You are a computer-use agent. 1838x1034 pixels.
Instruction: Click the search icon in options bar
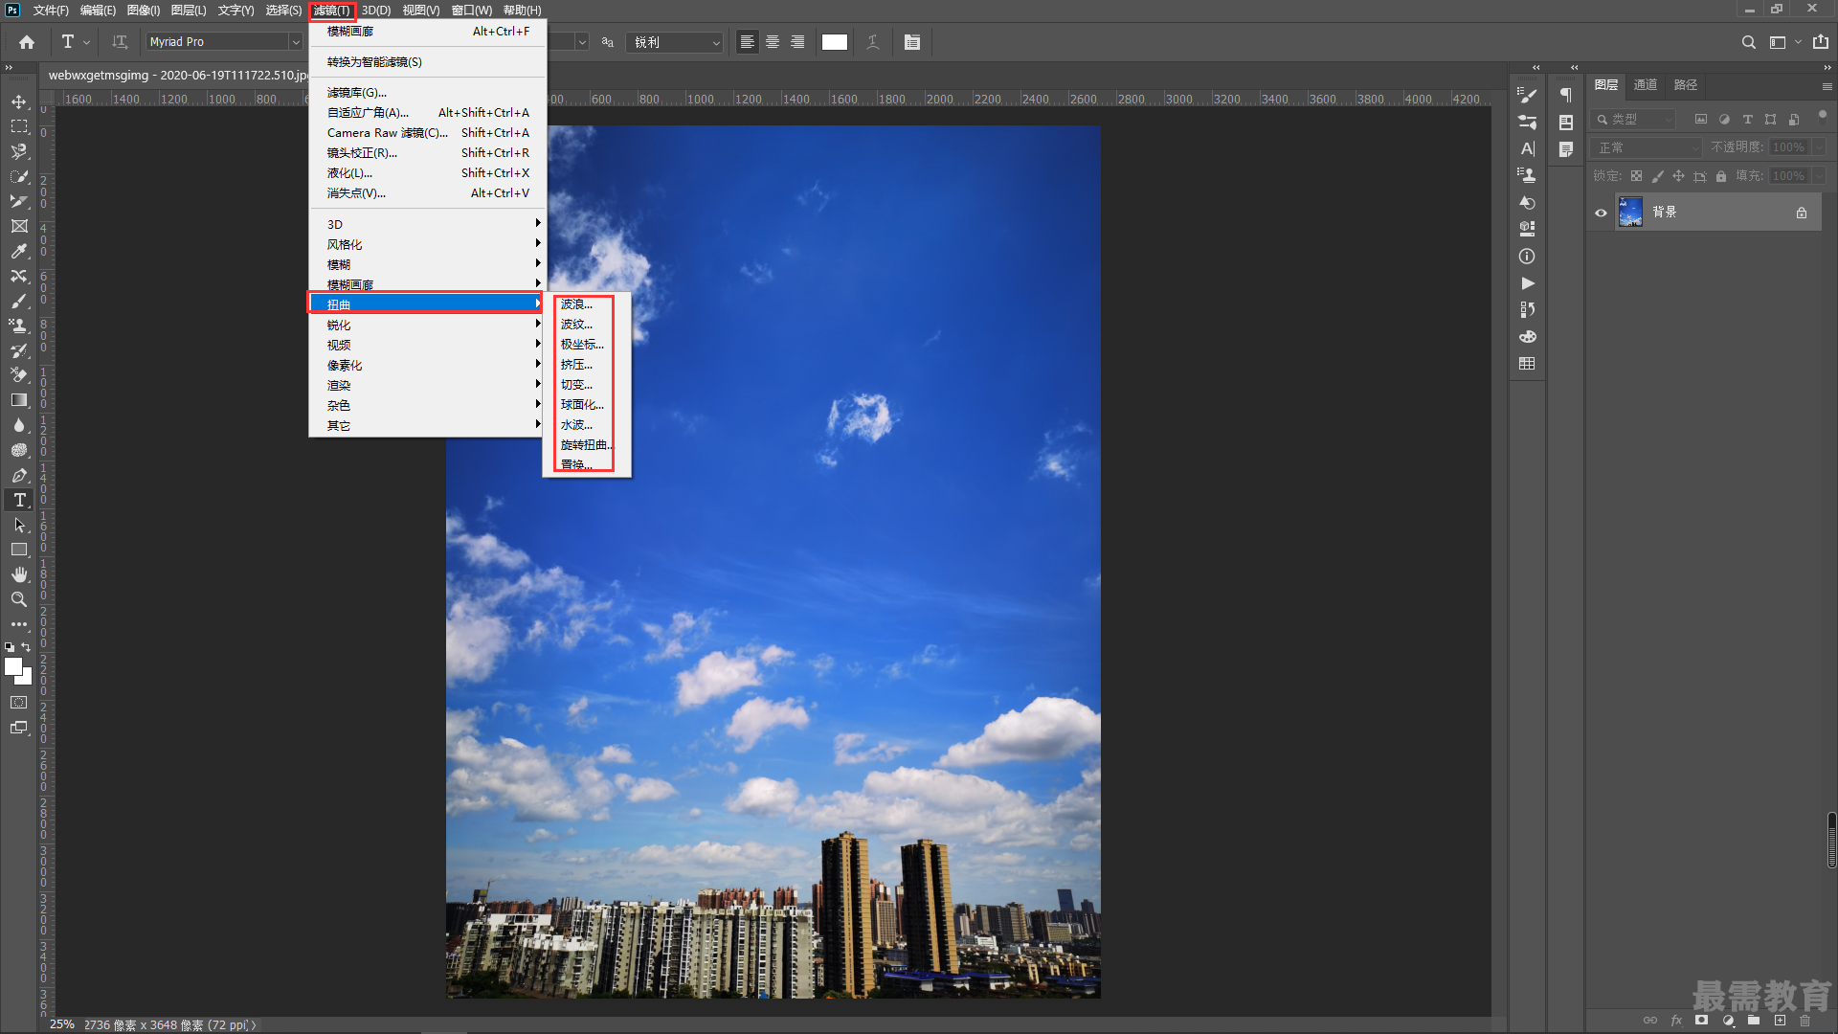pos(1749,42)
